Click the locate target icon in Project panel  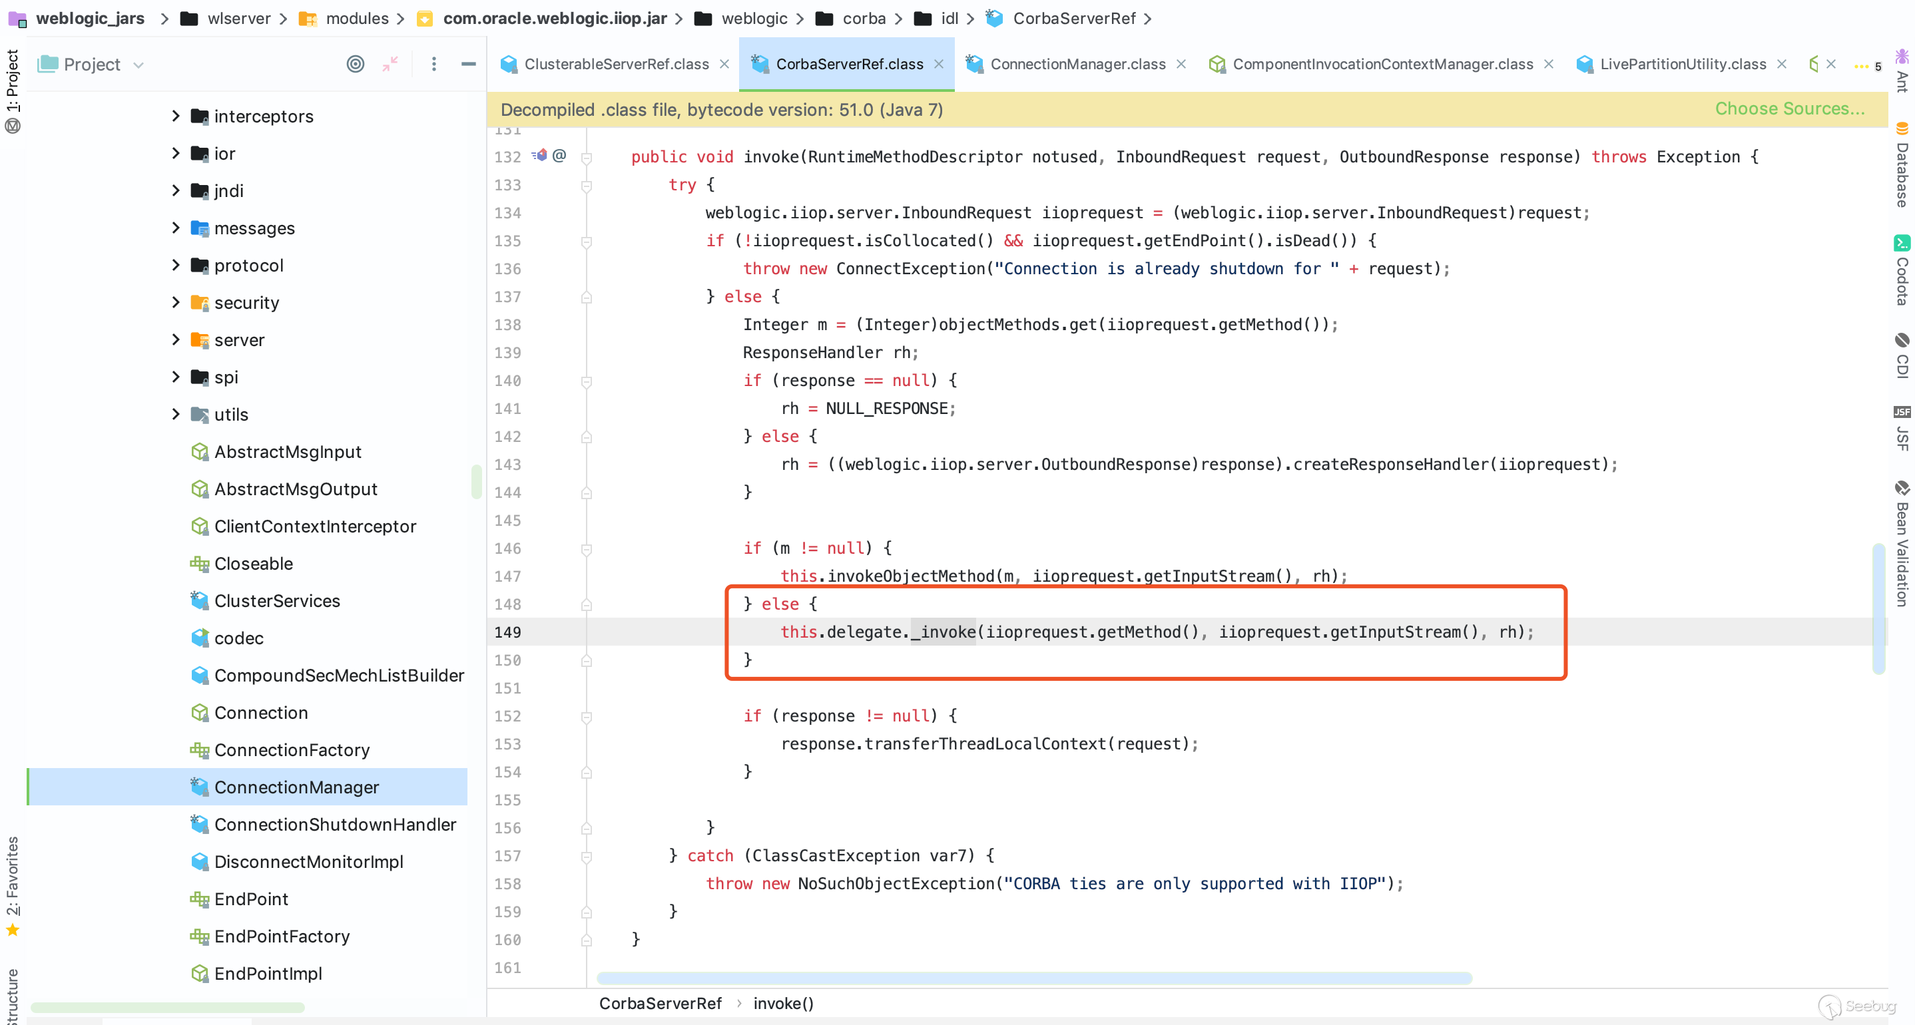pos(356,64)
